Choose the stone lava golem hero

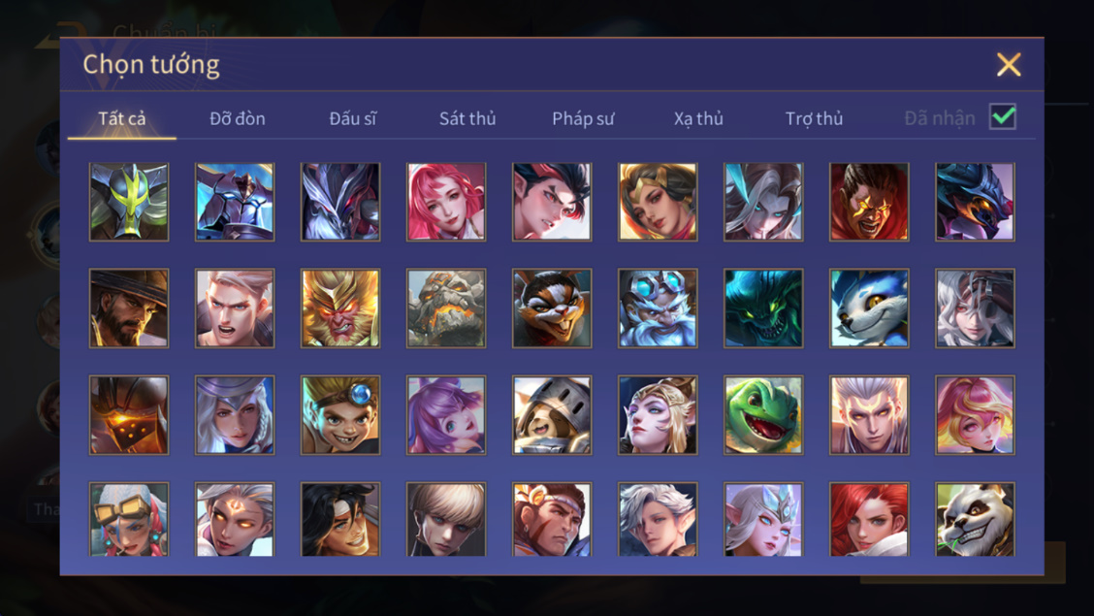(x=446, y=308)
